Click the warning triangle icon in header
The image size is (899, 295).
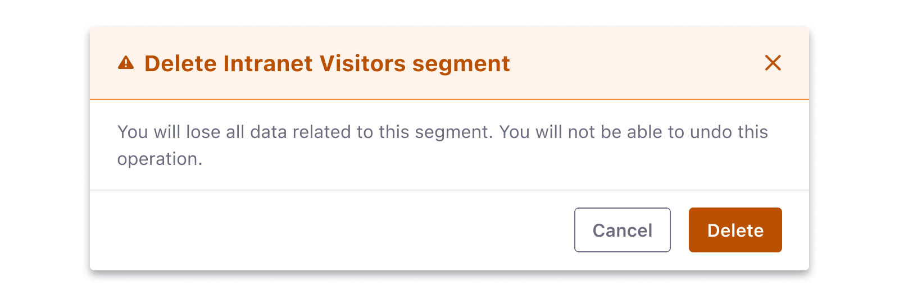(126, 63)
